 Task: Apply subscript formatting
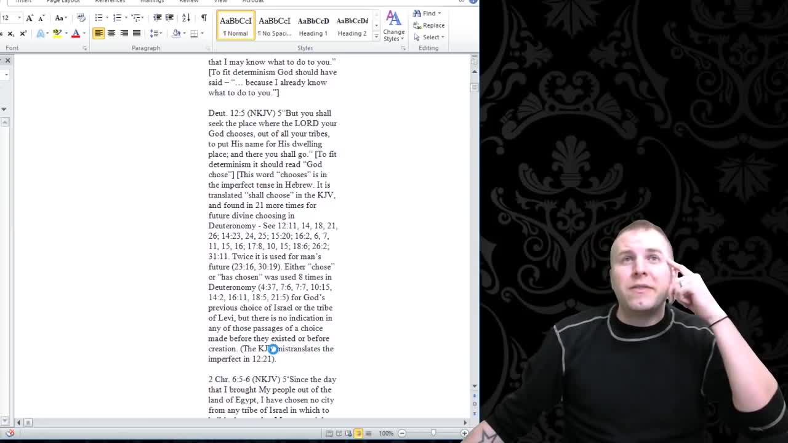click(12, 33)
